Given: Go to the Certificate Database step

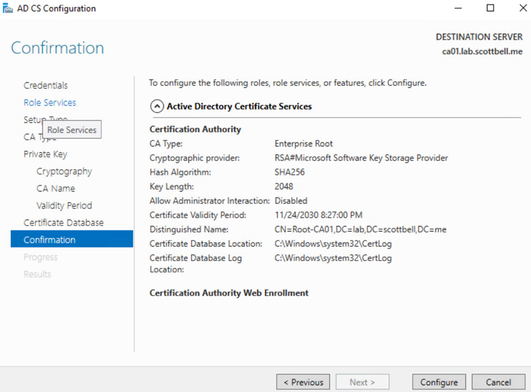Looking at the screenshot, I should pyautogui.click(x=63, y=223).
